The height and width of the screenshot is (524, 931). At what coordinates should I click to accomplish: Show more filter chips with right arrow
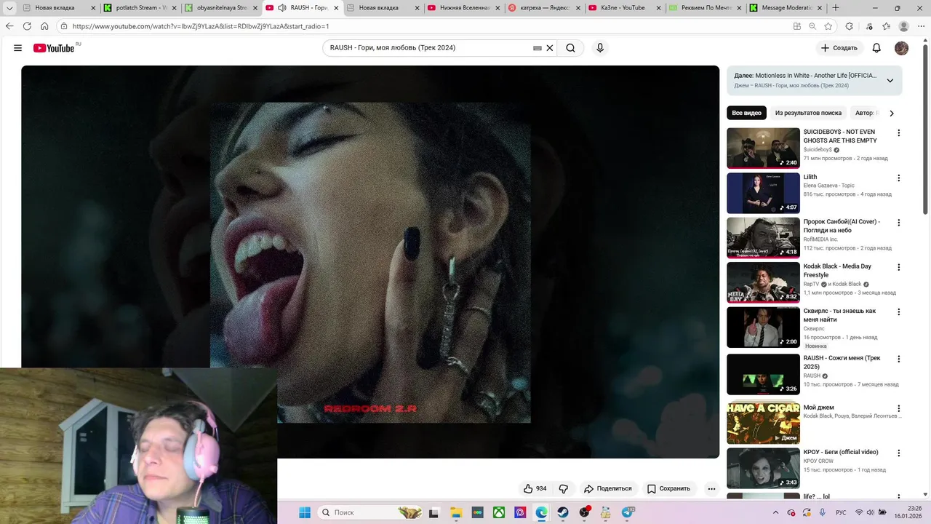pyautogui.click(x=892, y=113)
